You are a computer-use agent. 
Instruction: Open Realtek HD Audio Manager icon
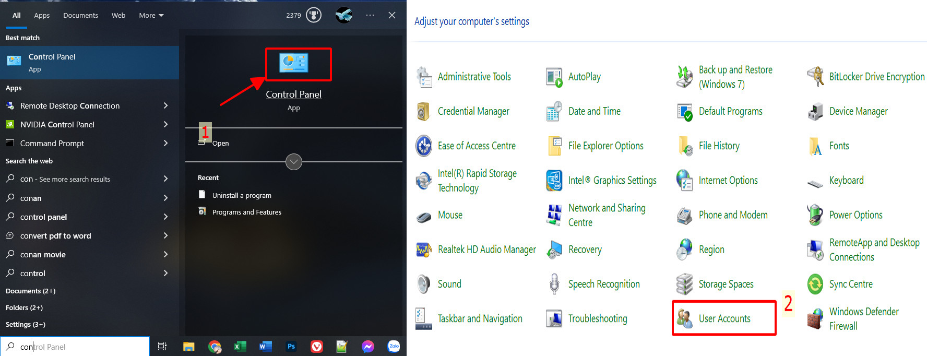[x=424, y=250]
